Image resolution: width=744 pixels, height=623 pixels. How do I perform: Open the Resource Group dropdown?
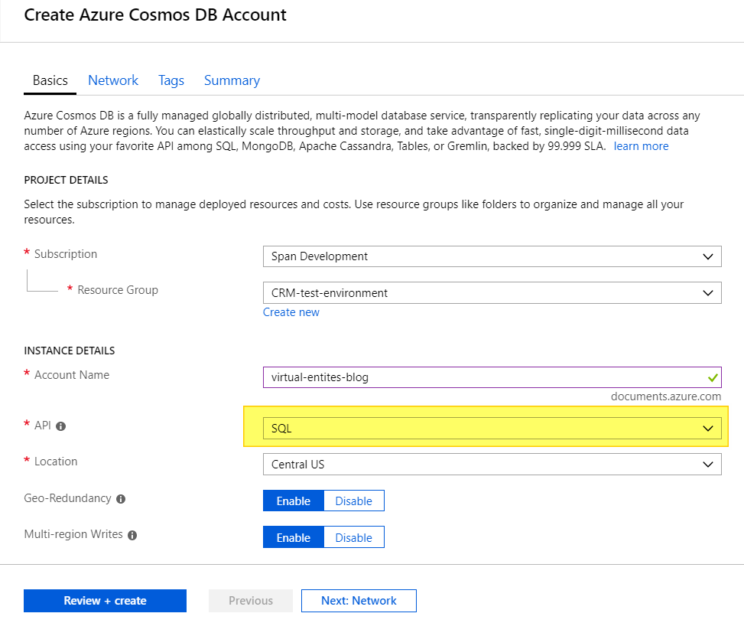(x=492, y=293)
